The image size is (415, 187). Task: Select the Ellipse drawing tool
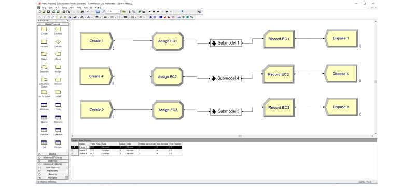click(65, 17)
